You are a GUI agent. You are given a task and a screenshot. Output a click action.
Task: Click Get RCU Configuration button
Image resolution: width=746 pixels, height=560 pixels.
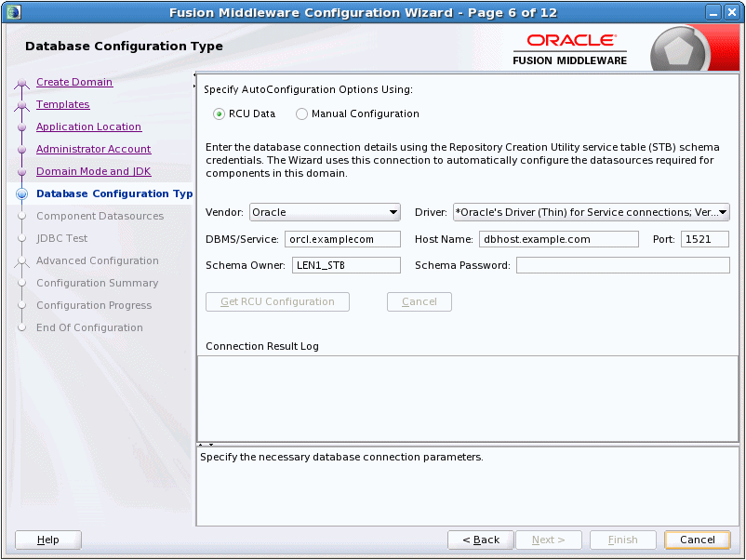[277, 301]
